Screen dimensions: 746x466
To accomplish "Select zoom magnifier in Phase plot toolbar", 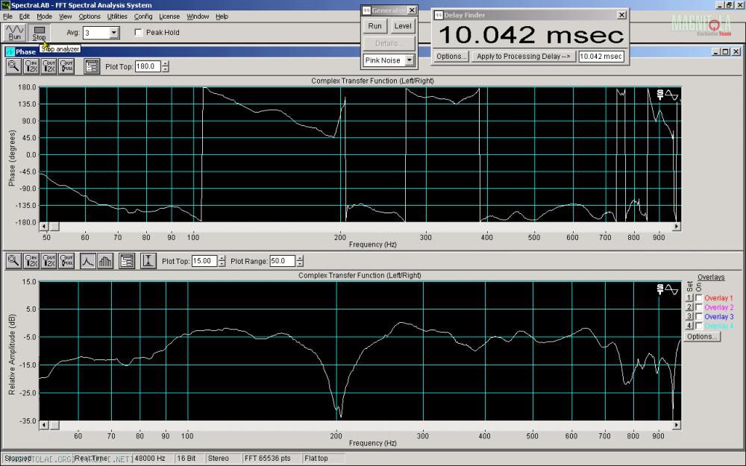I will click(13, 66).
